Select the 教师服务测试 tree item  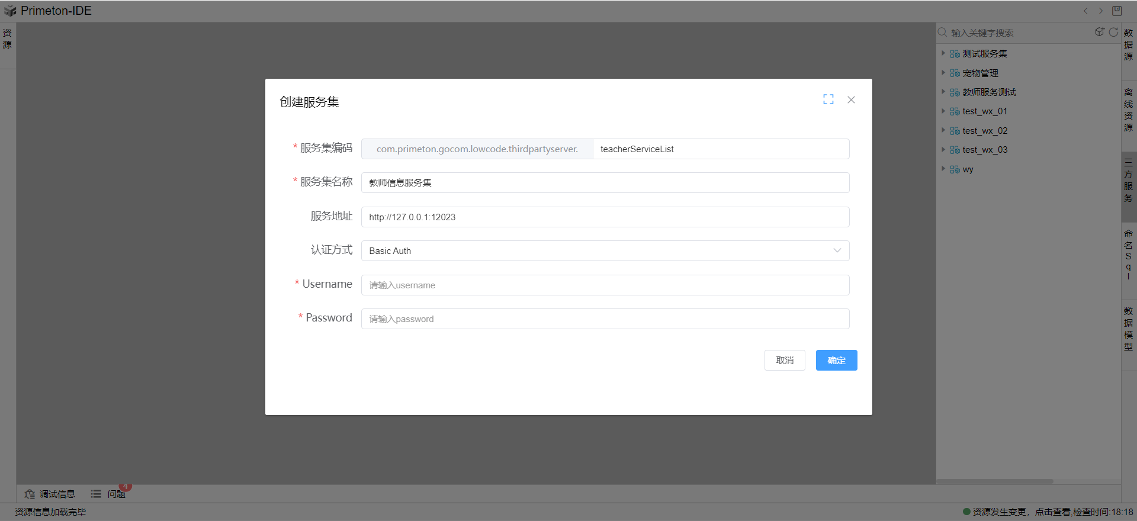pos(989,92)
